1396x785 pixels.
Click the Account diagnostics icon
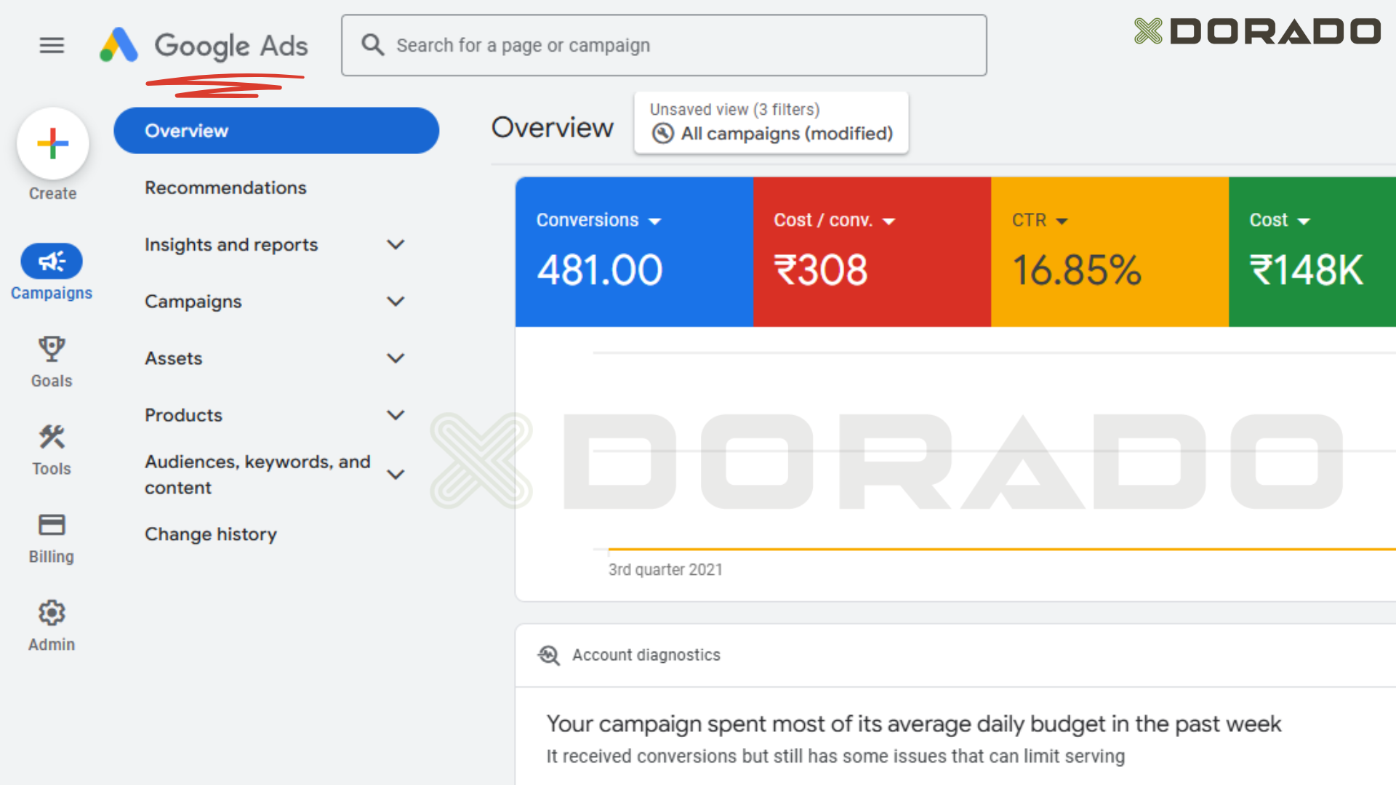[x=549, y=656]
